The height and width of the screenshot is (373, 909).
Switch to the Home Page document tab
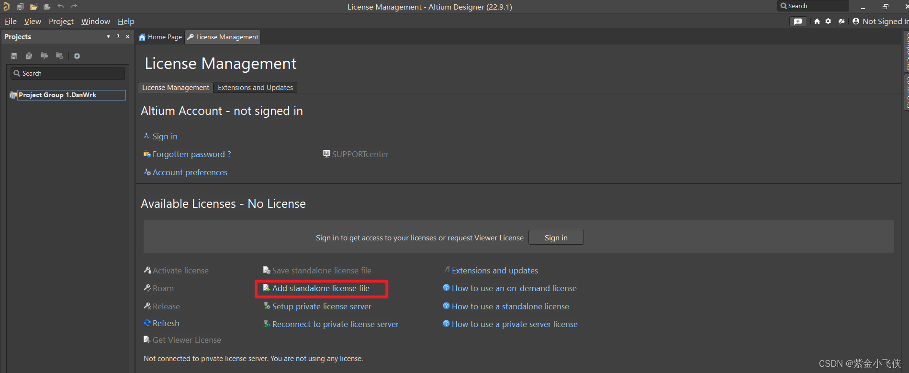point(161,37)
